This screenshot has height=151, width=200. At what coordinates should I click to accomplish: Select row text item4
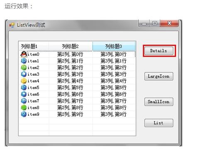tap(33, 81)
